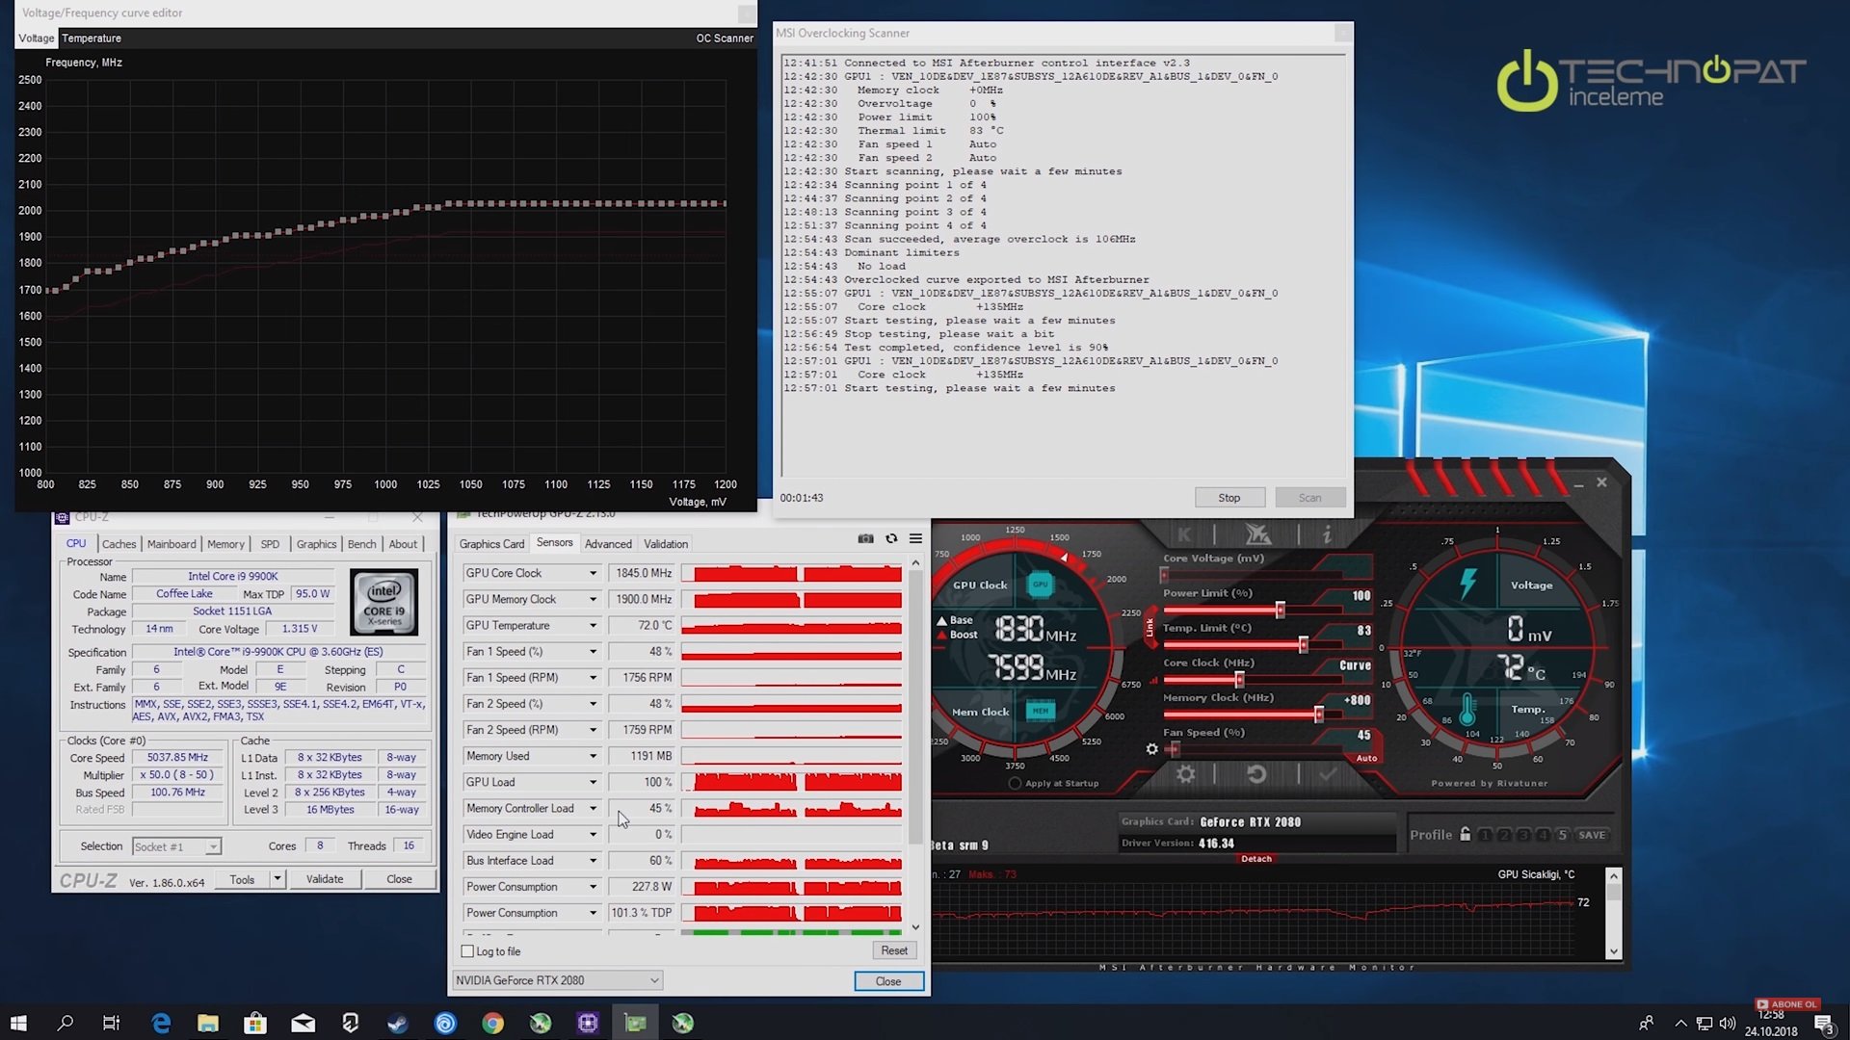The image size is (1850, 1040).
Task: Toggle the profile lock icon
Action: [x=1466, y=835]
